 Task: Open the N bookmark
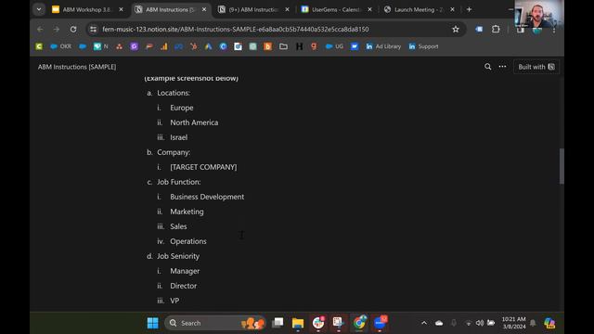tap(101, 46)
